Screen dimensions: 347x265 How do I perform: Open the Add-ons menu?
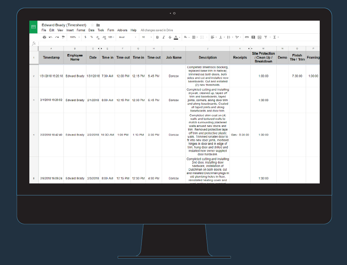[122, 30]
